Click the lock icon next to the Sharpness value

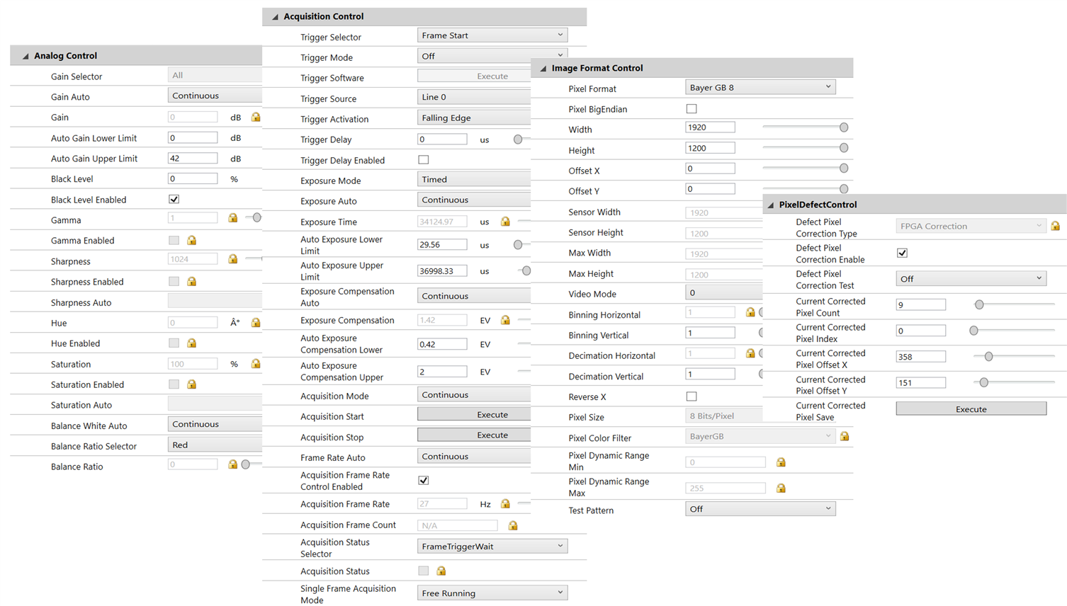click(x=232, y=259)
